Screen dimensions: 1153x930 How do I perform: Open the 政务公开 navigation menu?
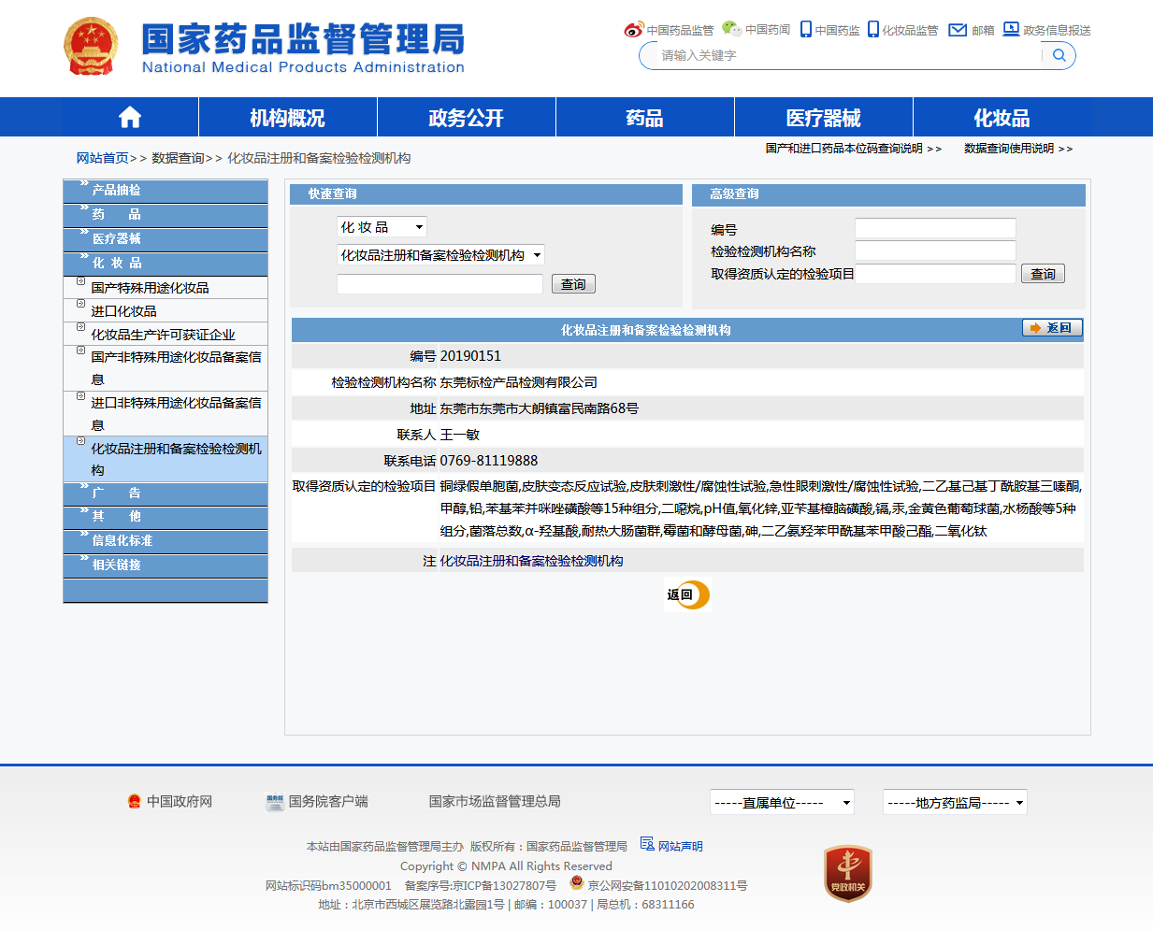(x=466, y=118)
